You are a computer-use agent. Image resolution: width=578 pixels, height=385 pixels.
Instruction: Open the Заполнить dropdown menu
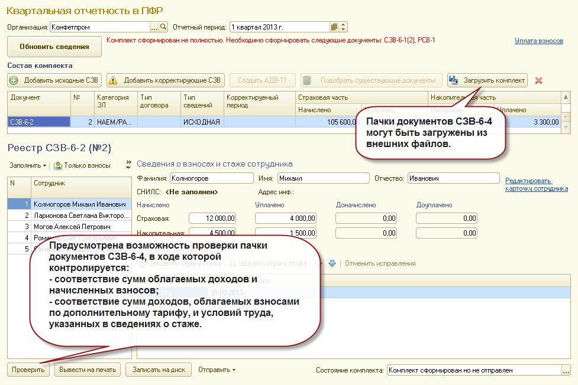pos(28,165)
